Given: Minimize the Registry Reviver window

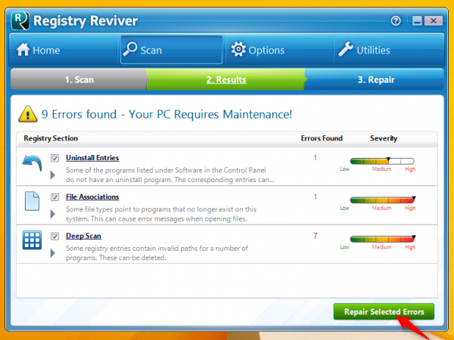Looking at the screenshot, I should pos(417,21).
